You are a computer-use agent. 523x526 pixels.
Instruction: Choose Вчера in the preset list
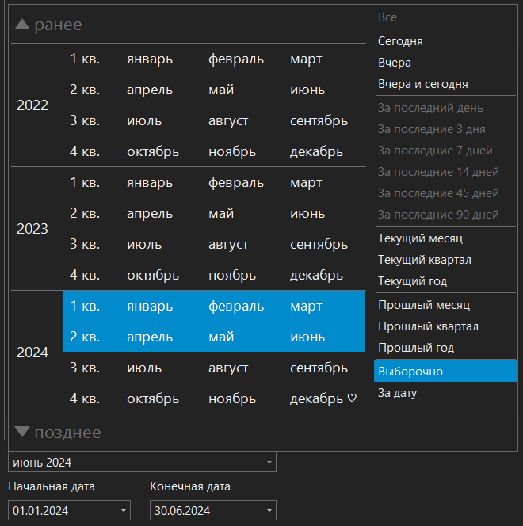(395, 63)
